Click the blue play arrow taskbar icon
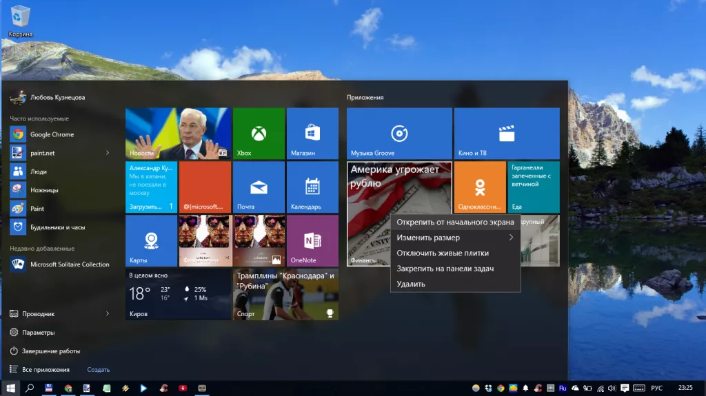Screen dimensions: 706x396 pos(143,388)
